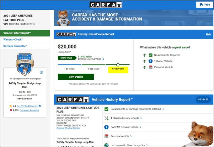Image resolution: width=214 pixels, height=147 pixels.
Task: Click the gold star rating icon
Action: tap(10, 106)
